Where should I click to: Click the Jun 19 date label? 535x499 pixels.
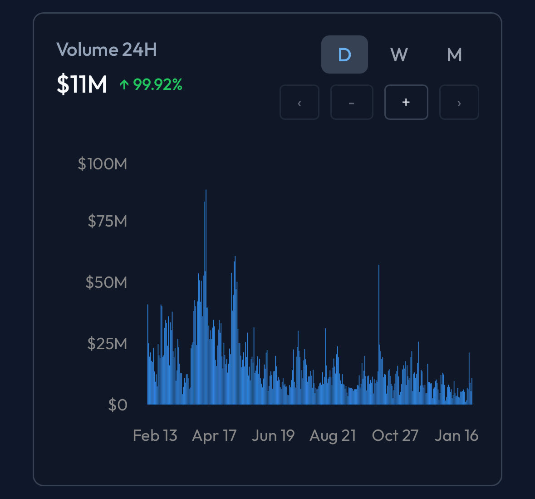click(273, 435)
